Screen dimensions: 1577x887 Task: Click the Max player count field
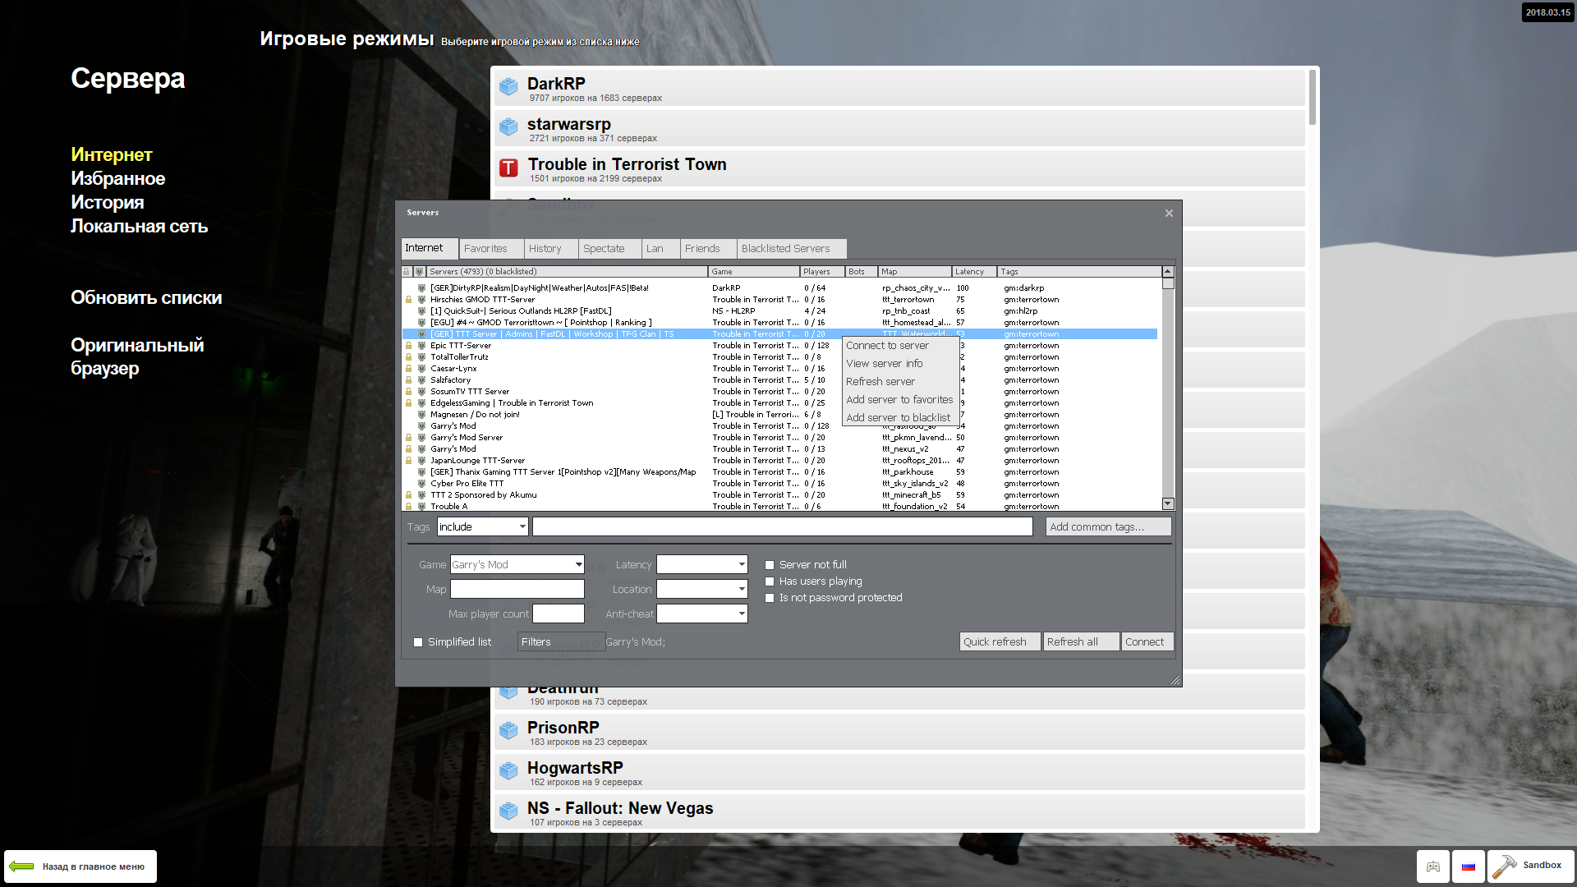point(558,614)
